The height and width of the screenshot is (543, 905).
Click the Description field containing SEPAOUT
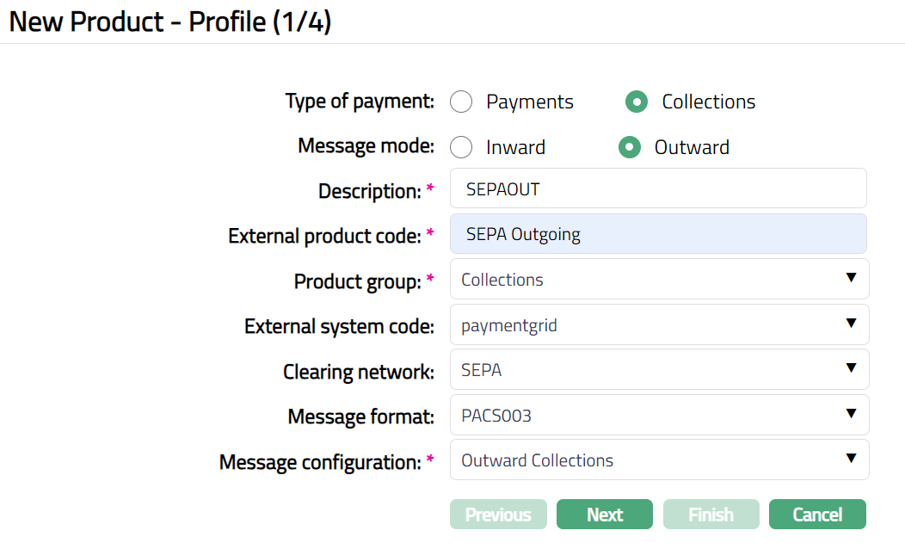(657, 188)
